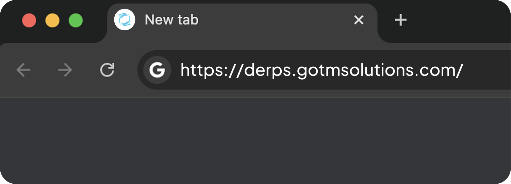Image resolution: width=511 pixels, height=184 pixels.
Task: Click empty tab space between title and X
Action: click(272, 20)
